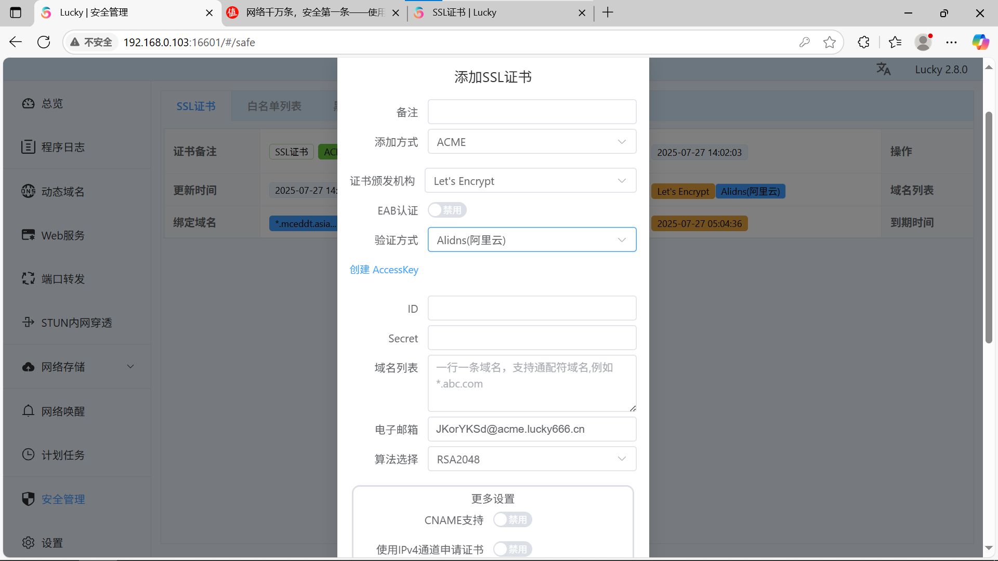Open the browser extensions icon
The height and width of the screenshot is (561, 998).
863,42
